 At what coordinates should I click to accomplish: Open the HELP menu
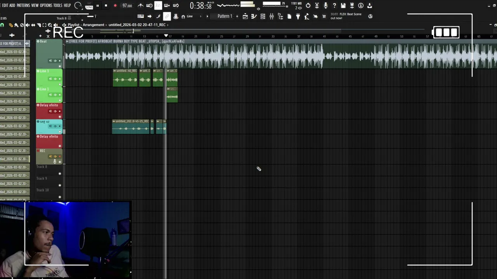[67, 5]
